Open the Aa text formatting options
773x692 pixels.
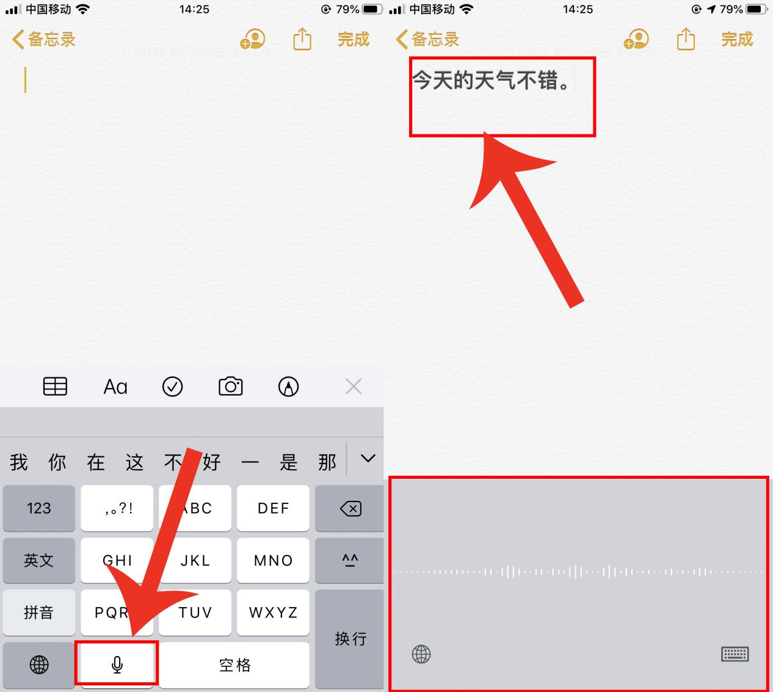[x=115, y=386]
